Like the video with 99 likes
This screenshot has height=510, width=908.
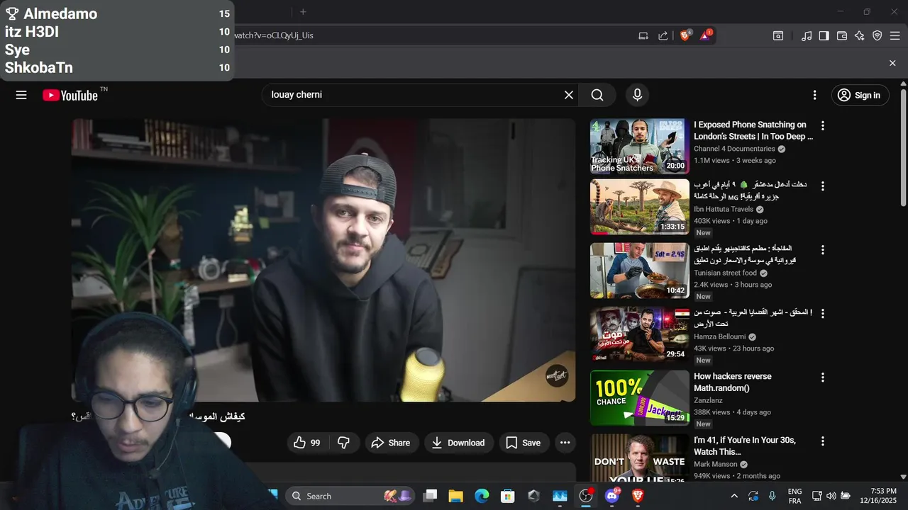tap(306, 443)
